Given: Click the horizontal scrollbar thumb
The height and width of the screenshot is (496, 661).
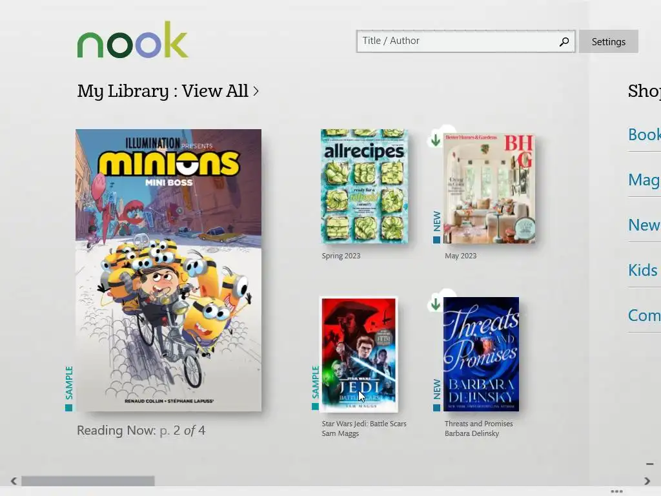Looking at the screenshot, I should point(88,480).
